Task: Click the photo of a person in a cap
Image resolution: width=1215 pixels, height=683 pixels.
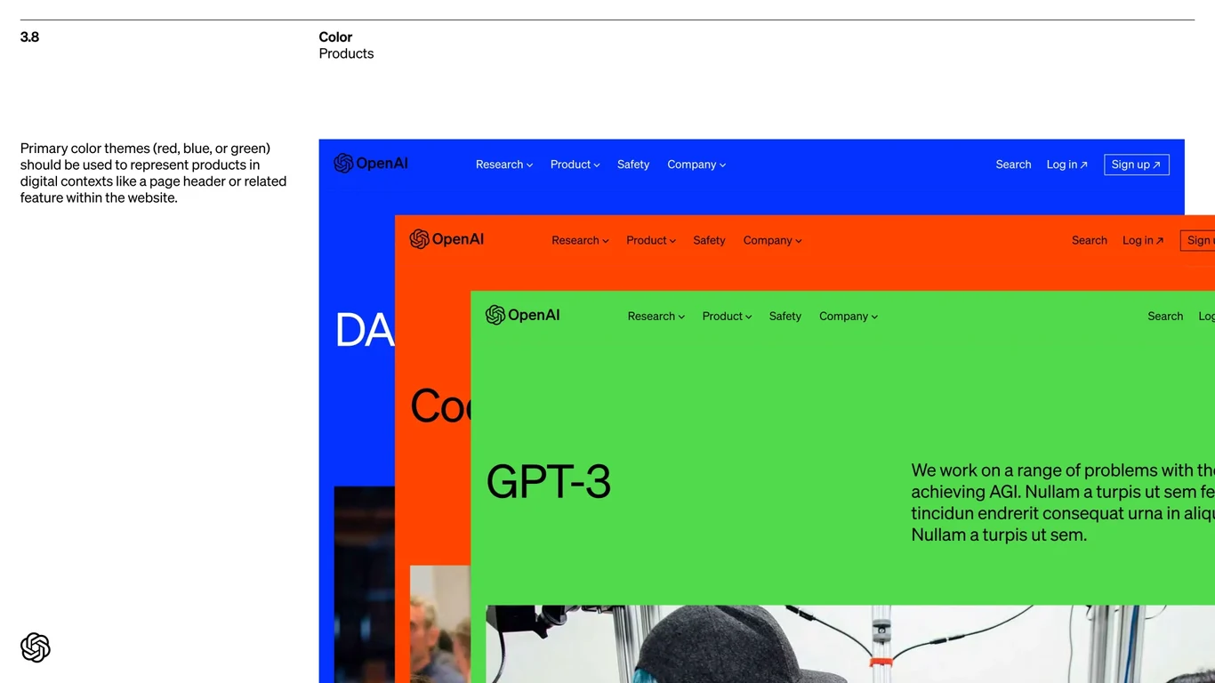Action: tap(850, 644)
